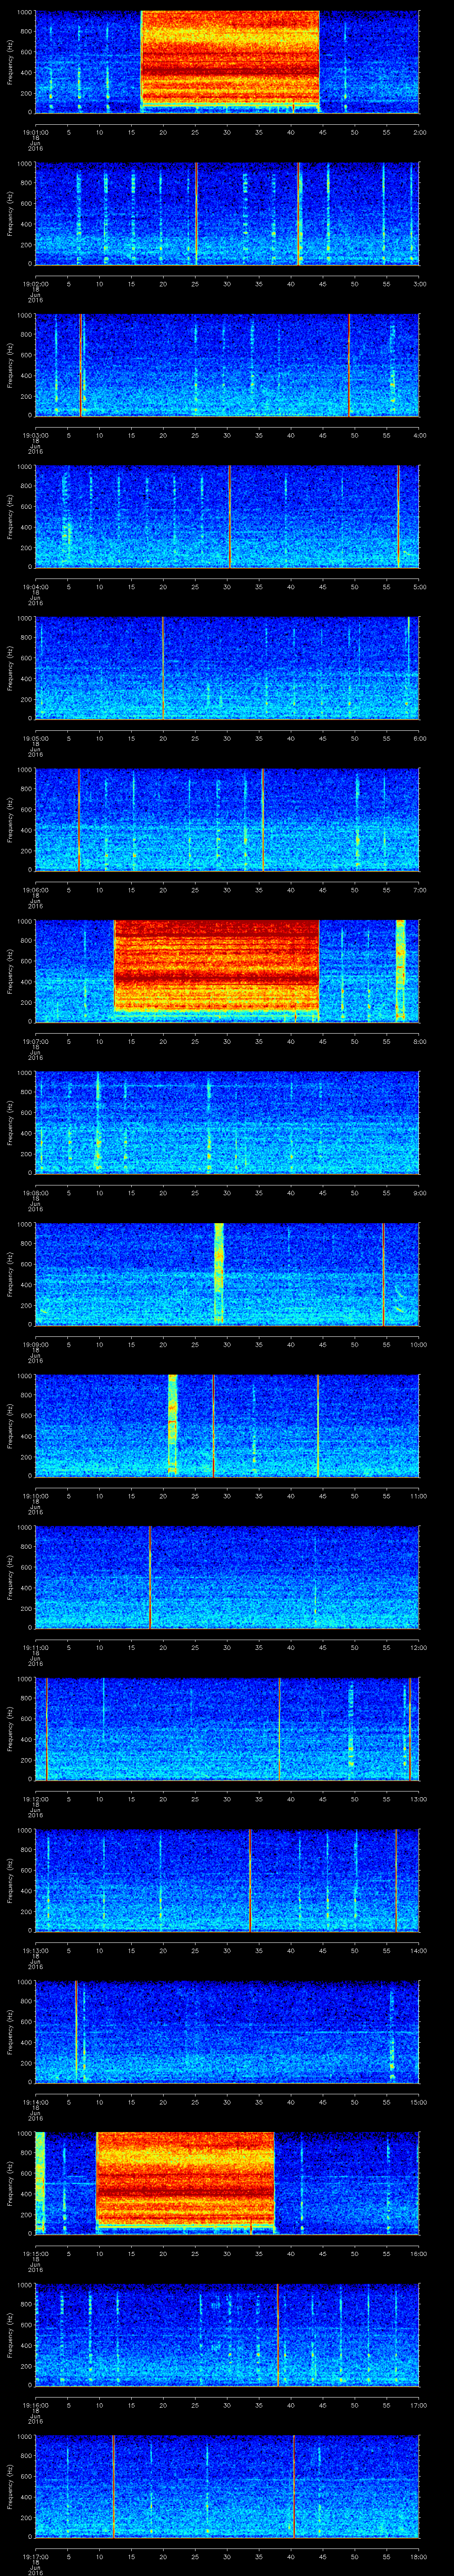
Task: Click the 'Frequency (Hz)' axis label of the 19:05:00 panel
Action: tap(11, 668)
